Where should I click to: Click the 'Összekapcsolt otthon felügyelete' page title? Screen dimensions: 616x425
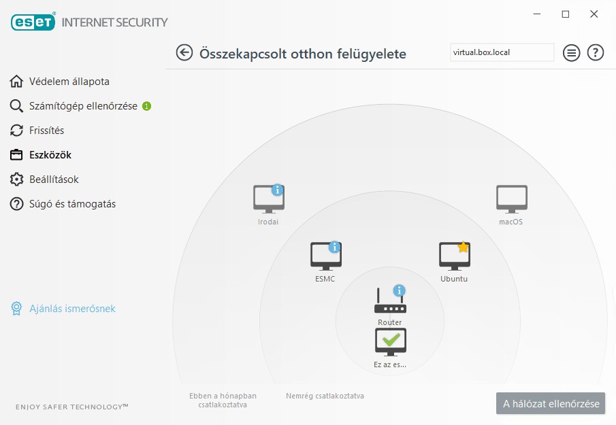pos(303,54)
